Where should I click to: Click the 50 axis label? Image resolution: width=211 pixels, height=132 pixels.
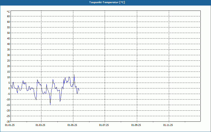(8, 33)
